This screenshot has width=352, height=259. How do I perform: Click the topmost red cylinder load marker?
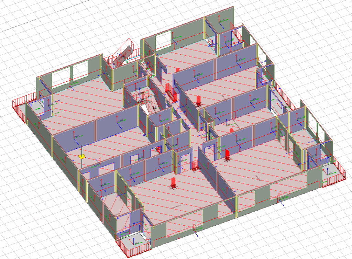pos(177,70)
